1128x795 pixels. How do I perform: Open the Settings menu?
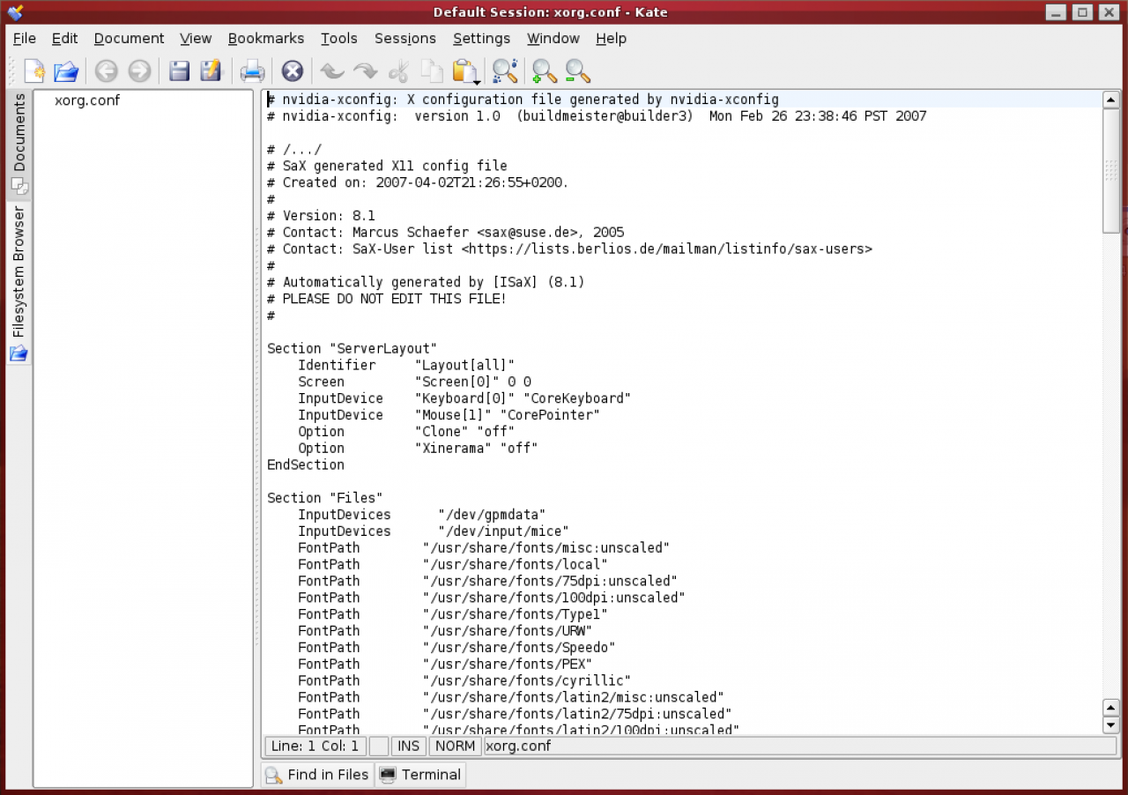tap(481, 38)
